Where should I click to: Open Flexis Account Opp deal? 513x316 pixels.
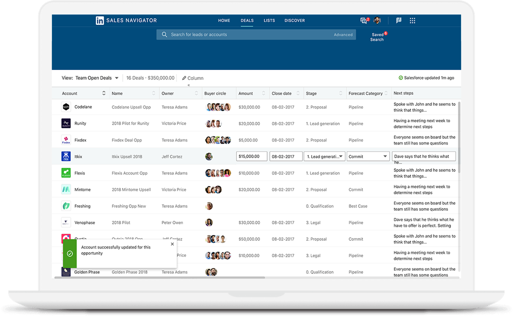tap(130, 173)
